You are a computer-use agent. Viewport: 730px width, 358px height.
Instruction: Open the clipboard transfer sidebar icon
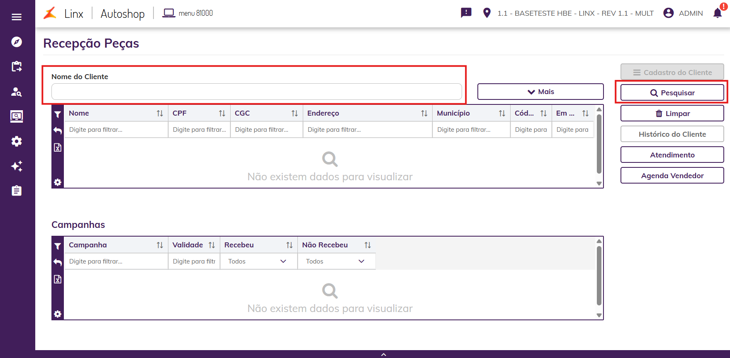(x=17, y=66)
